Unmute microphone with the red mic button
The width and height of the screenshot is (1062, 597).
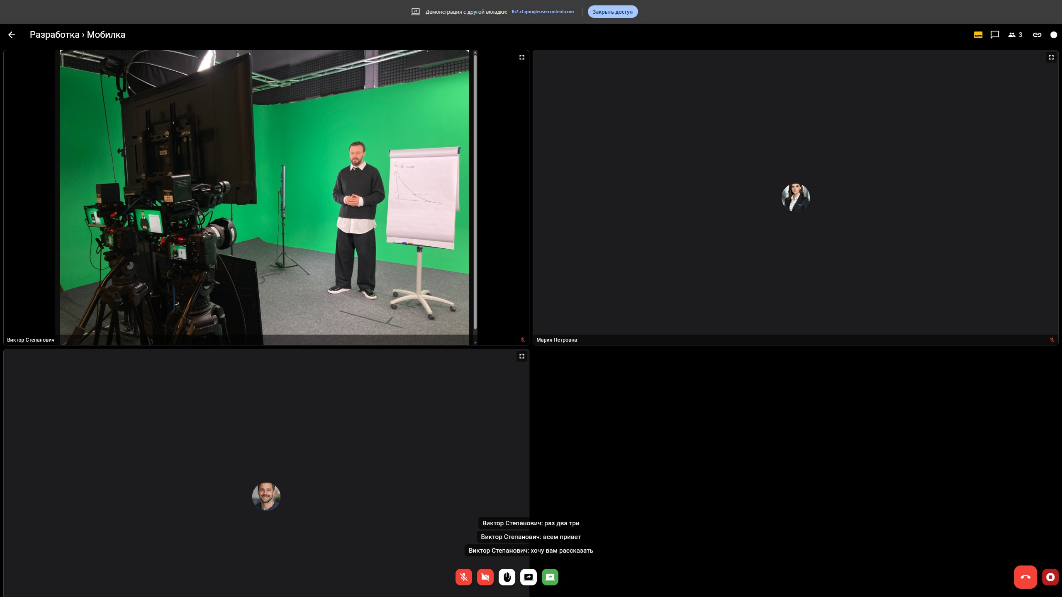tap(464, 577)
